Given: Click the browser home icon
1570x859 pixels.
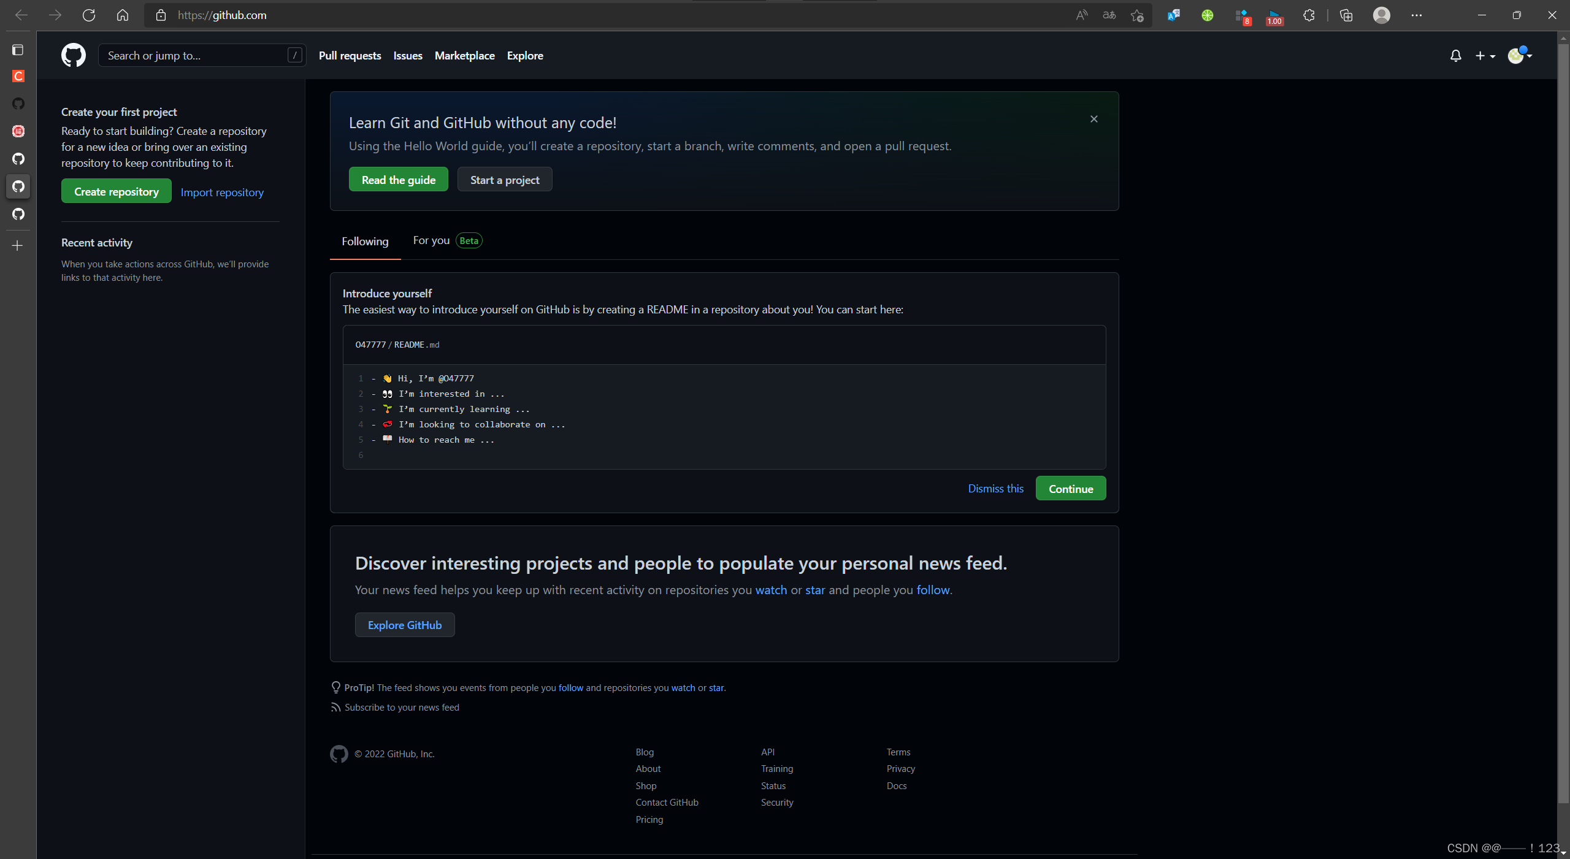Looking at the screenshot, I should 123,15.
